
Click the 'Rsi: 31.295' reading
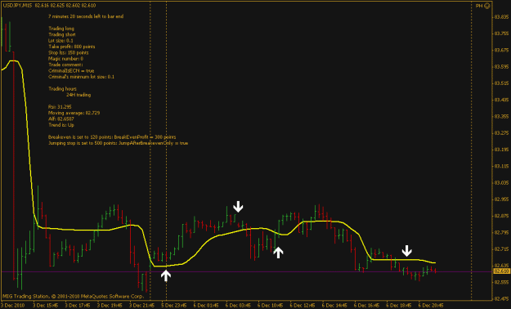(x=60, y=107)
